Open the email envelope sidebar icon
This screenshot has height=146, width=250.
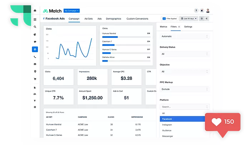(35, 64)
